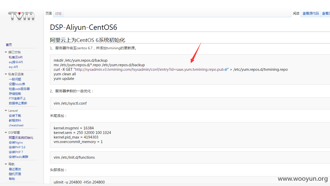
Task: Click the yum clean all line
Action: point(65,74)
